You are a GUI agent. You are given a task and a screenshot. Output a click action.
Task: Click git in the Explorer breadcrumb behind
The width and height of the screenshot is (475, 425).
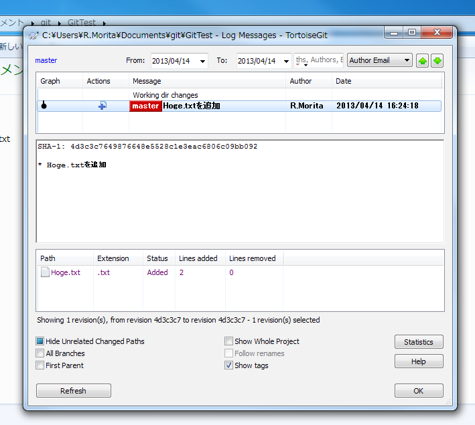(46, 22)
